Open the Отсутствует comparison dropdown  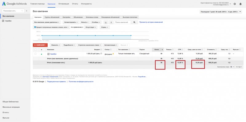click(90, 27)
